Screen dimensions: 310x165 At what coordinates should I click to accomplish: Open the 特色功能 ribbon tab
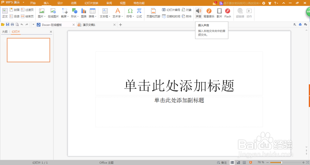tap(139, 3)
